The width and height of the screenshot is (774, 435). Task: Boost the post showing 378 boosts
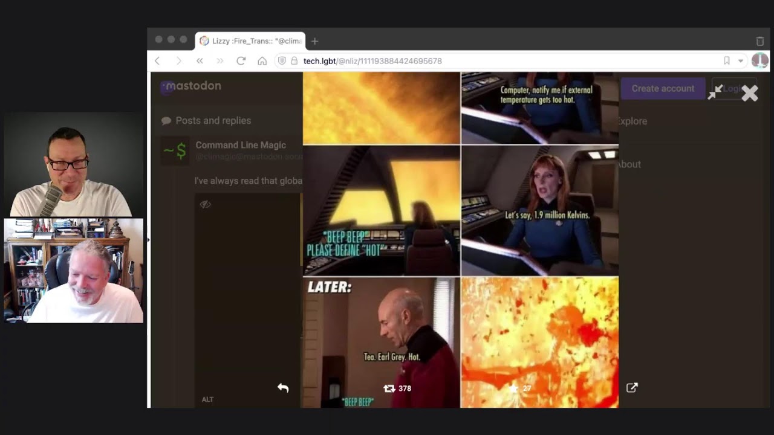(397, 388)
